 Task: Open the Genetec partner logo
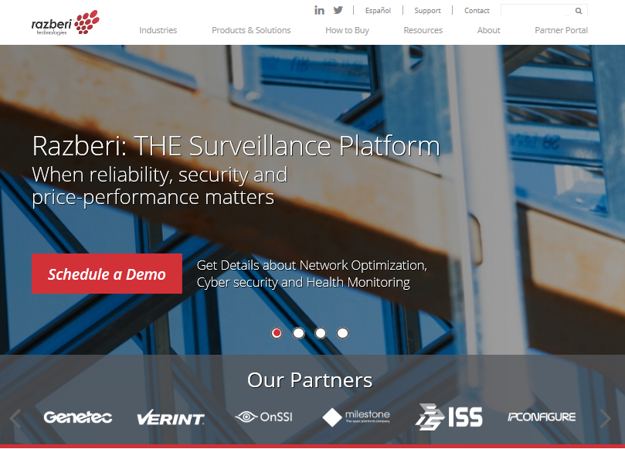77,417
